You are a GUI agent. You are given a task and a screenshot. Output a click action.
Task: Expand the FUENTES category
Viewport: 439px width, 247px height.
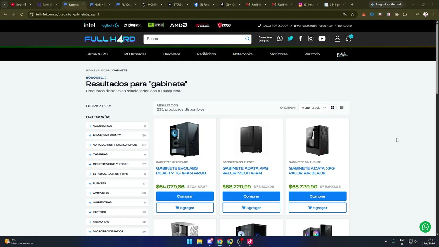coord(117,183)
